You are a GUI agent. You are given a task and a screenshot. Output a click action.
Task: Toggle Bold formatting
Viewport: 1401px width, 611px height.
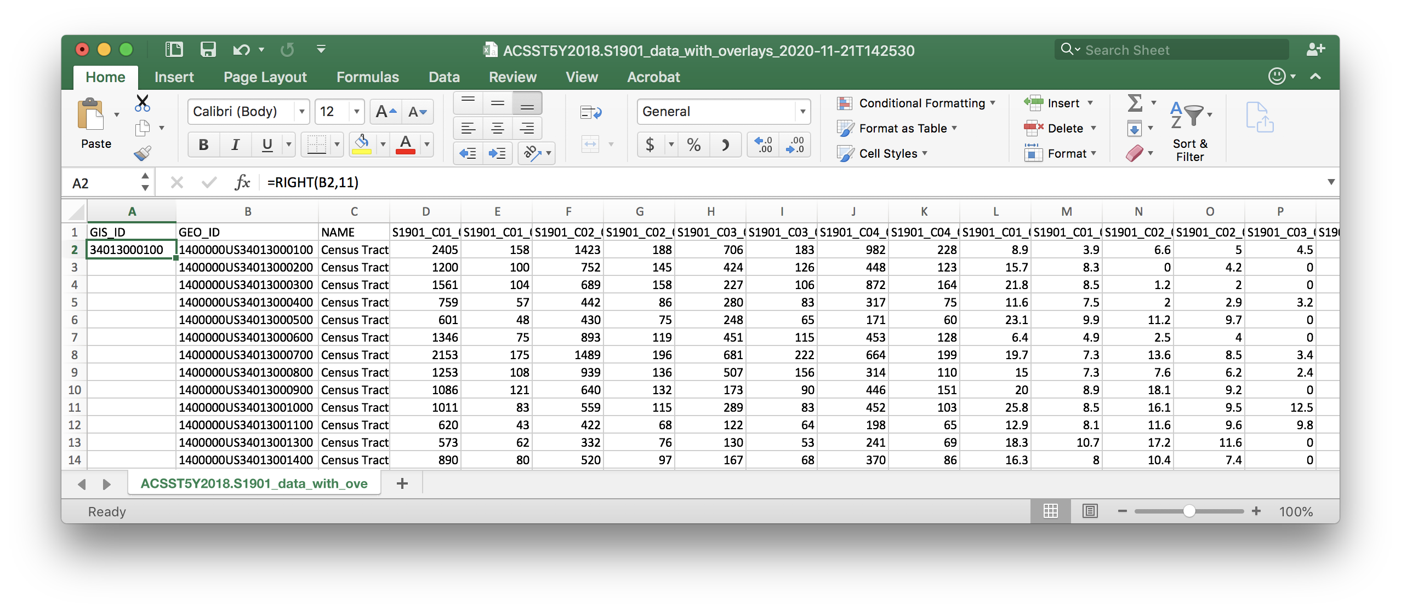pyautogui.click(x=203, y=145)
